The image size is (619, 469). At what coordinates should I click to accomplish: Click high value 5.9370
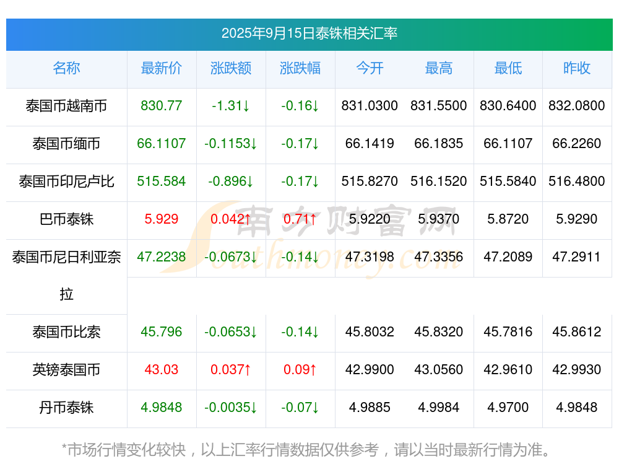(439, 219)
